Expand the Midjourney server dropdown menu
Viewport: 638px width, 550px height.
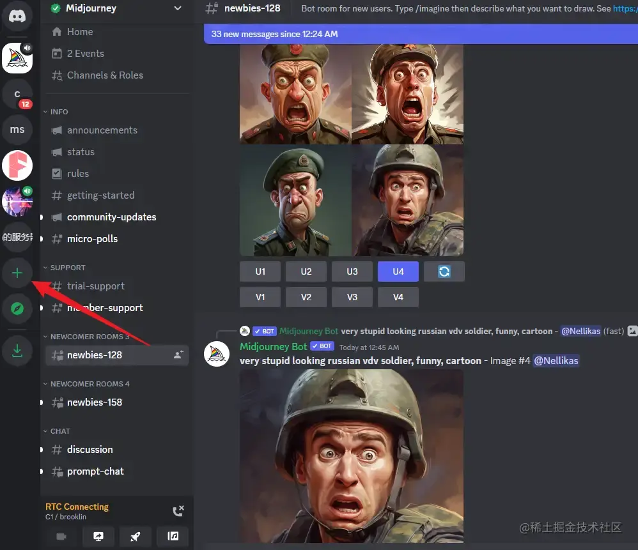tap(178, 8)
